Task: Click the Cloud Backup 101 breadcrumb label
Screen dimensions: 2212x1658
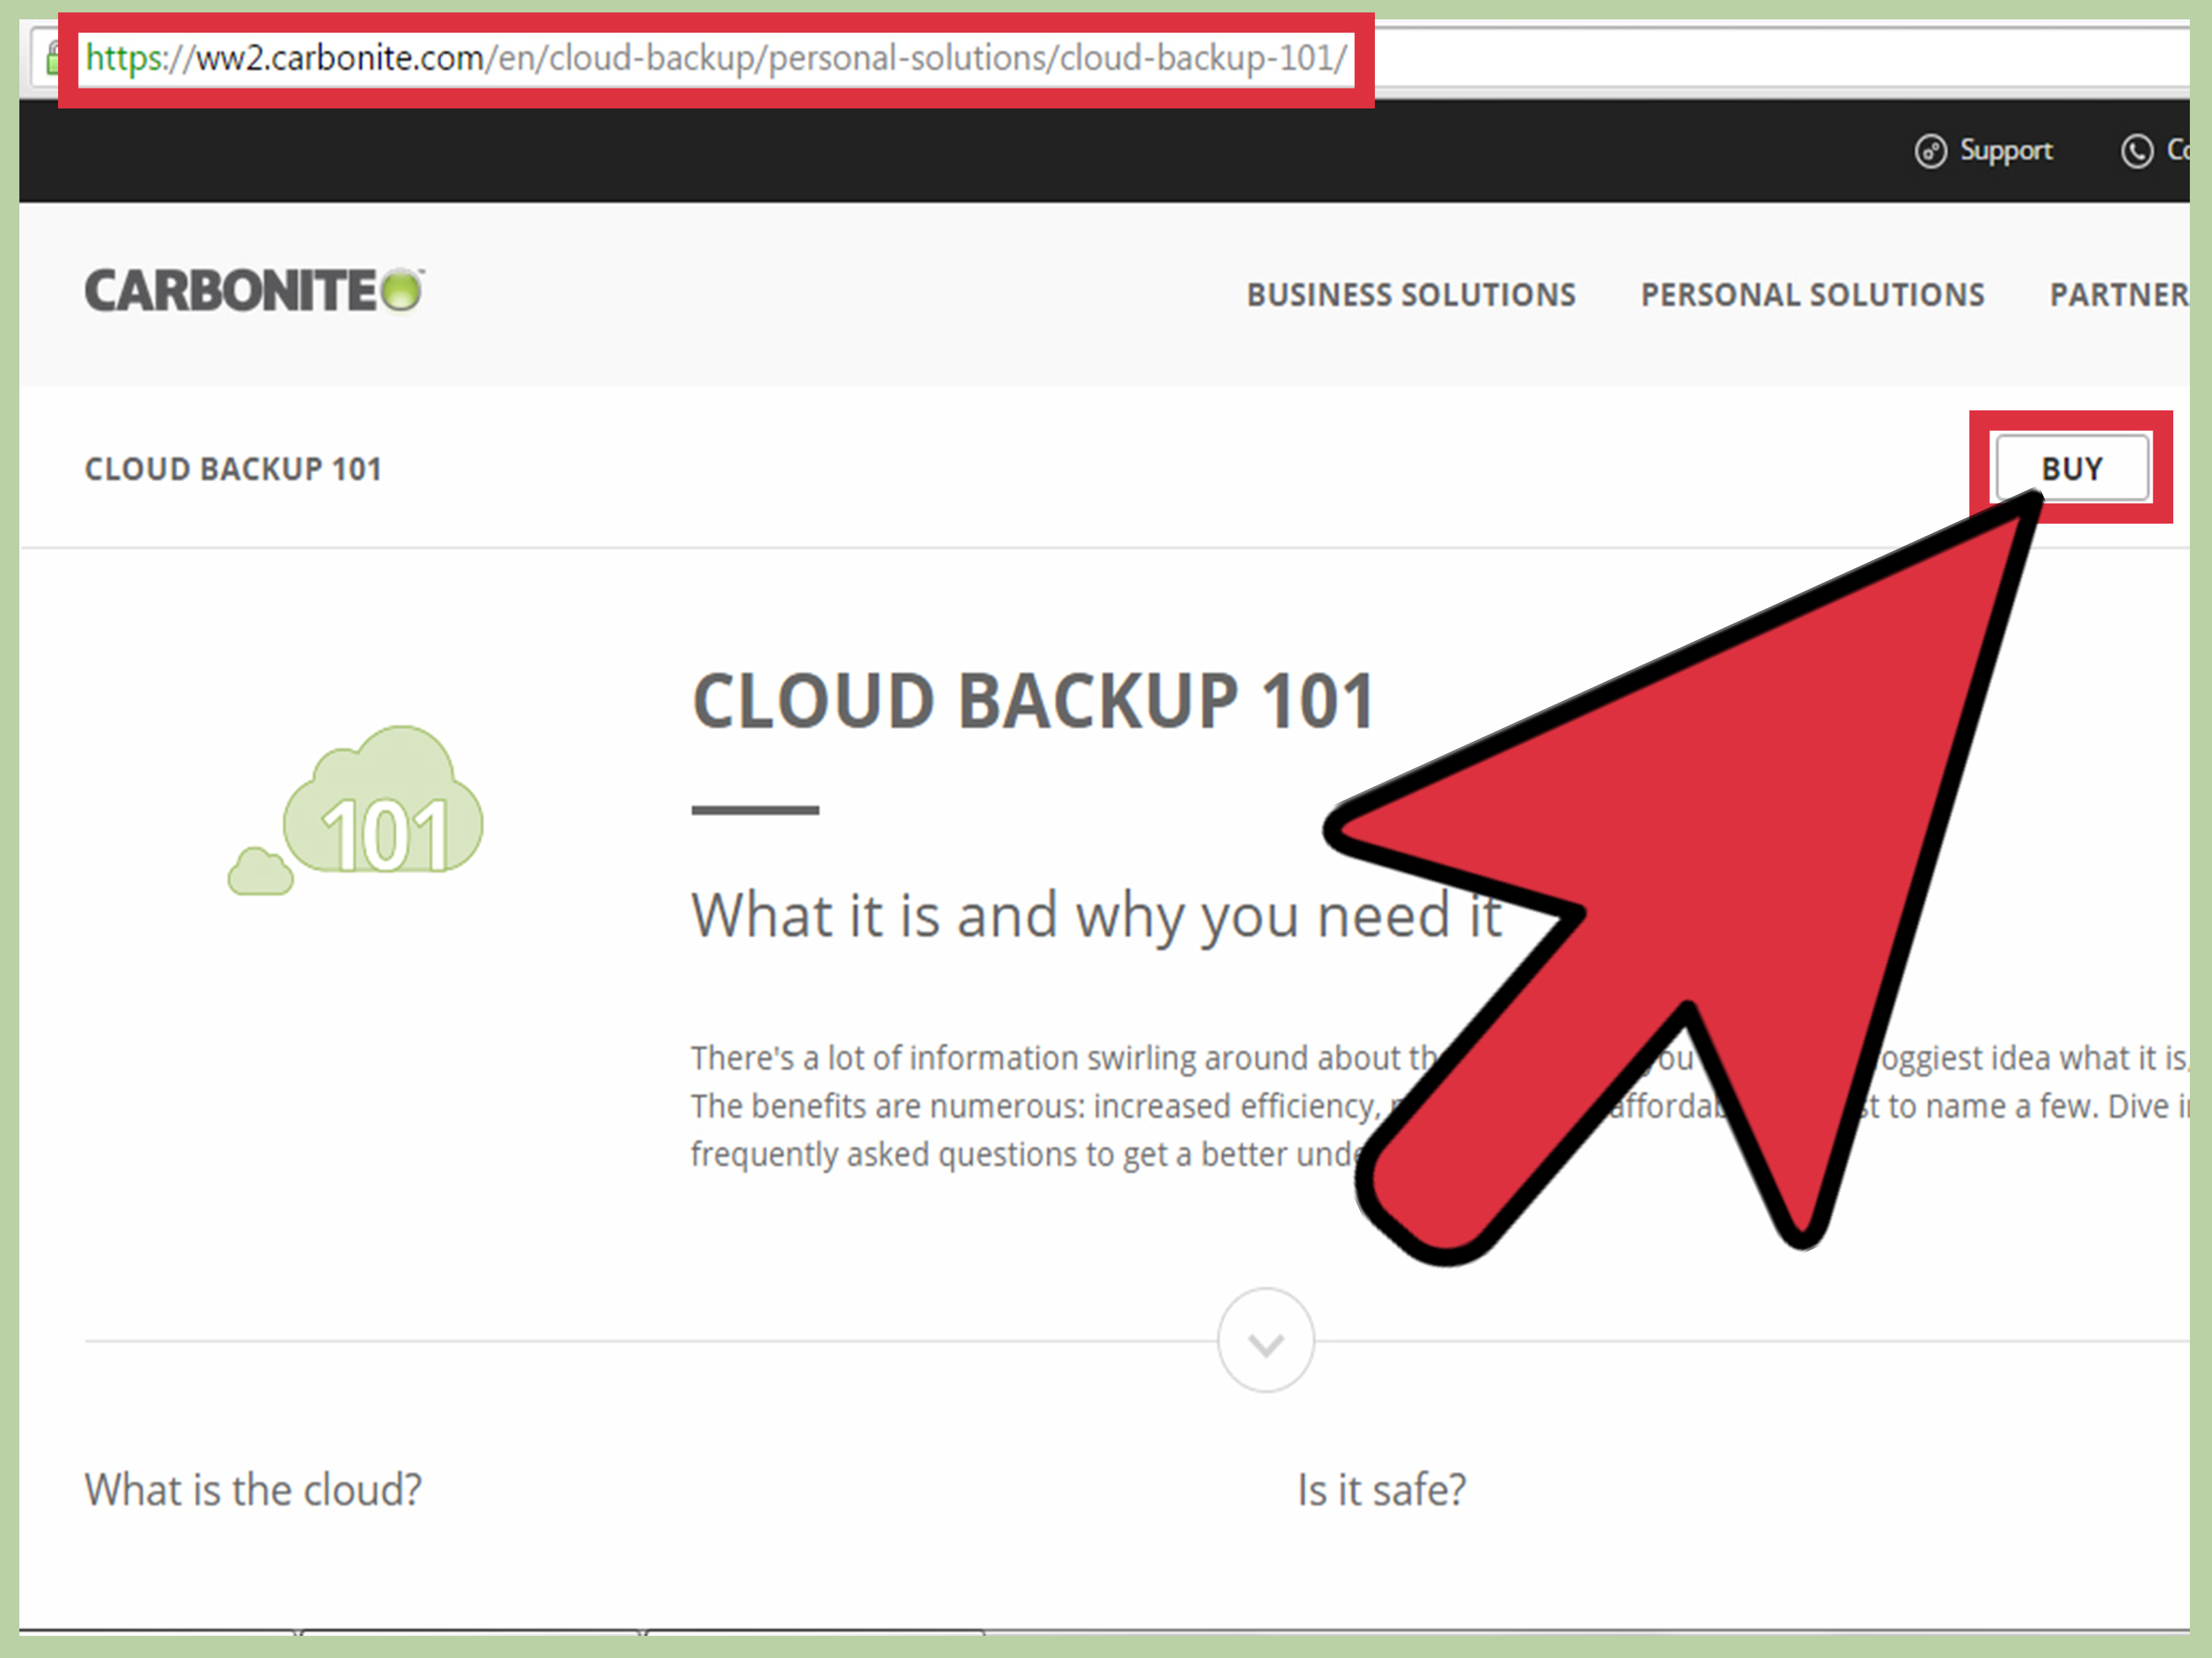Action: click(233, 468)
